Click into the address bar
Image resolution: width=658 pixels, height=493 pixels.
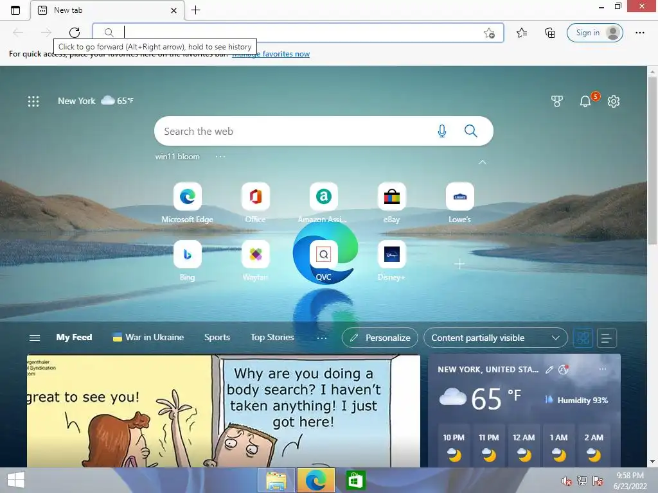298,33
